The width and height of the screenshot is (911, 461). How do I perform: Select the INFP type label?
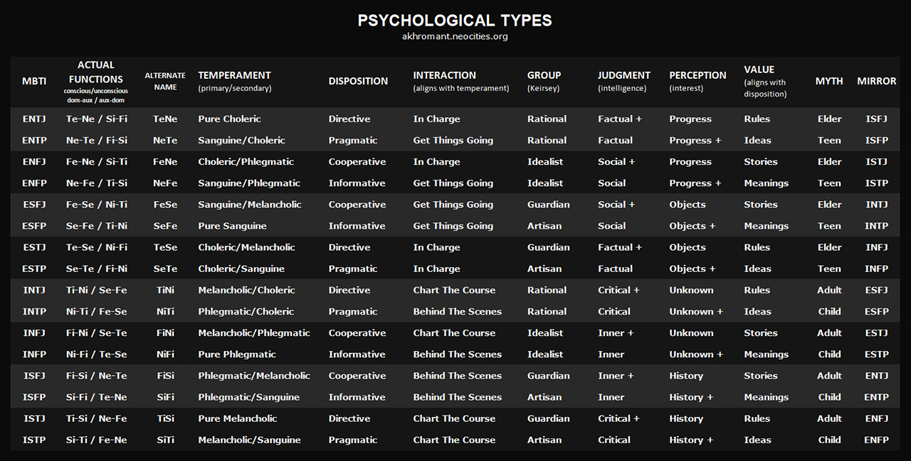[x=34, y=354]
